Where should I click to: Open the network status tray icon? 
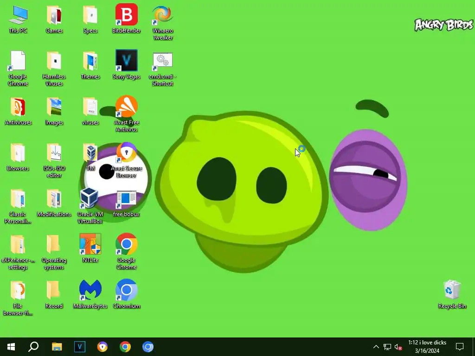tap(387, 347)
